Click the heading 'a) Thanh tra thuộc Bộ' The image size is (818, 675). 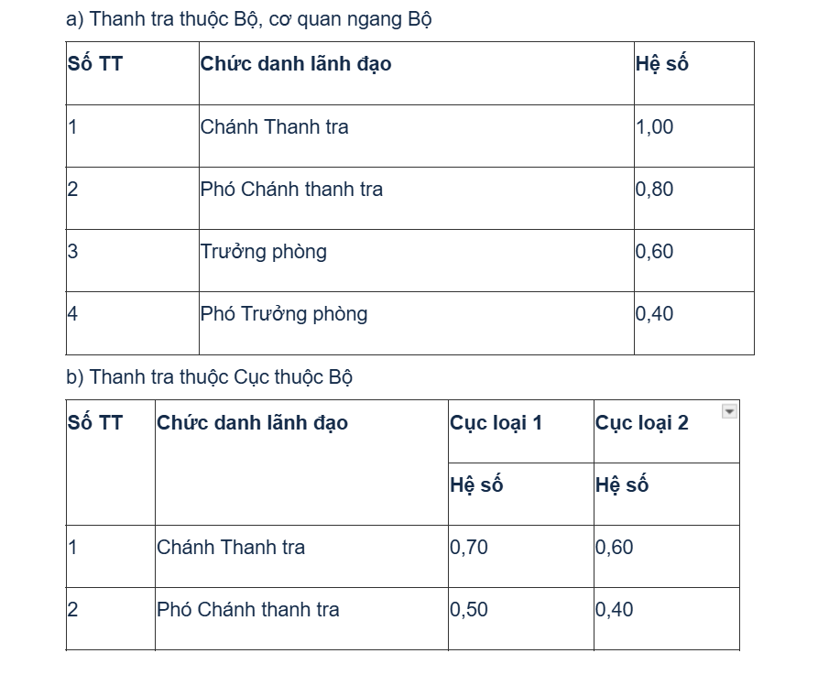click(x=248, y=19)
